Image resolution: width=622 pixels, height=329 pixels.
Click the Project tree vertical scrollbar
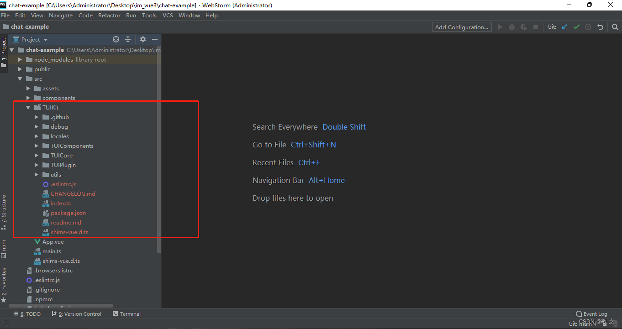tap(158, 148)
